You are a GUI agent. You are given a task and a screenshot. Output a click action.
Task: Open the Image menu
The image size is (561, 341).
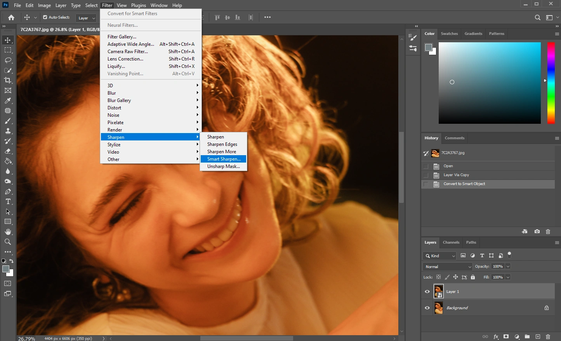point(44,5)
